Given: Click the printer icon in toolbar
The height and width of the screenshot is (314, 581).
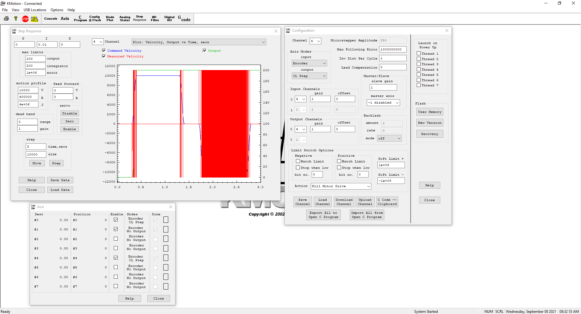Looking at the screenshot, I should [x=6, y=19].
